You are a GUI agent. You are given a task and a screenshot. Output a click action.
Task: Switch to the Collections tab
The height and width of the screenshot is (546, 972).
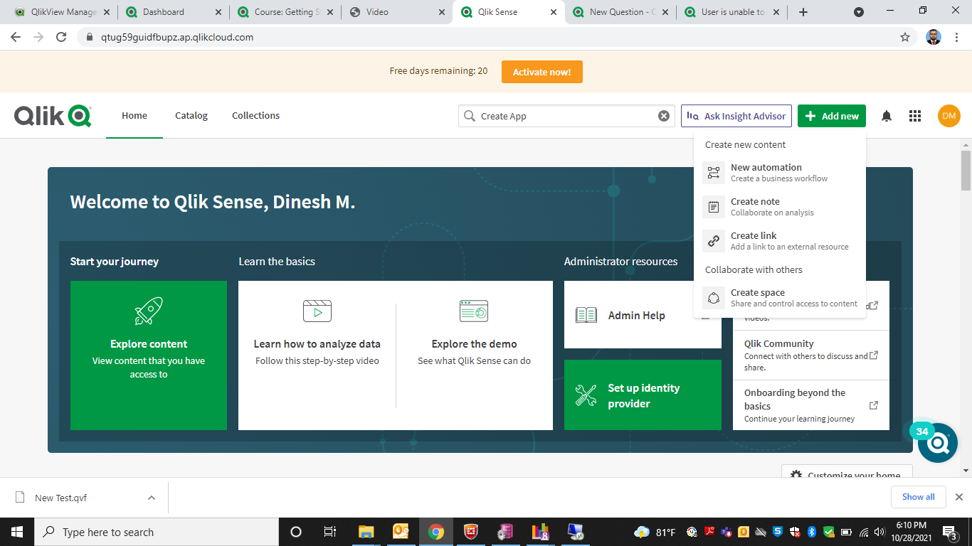256,116
